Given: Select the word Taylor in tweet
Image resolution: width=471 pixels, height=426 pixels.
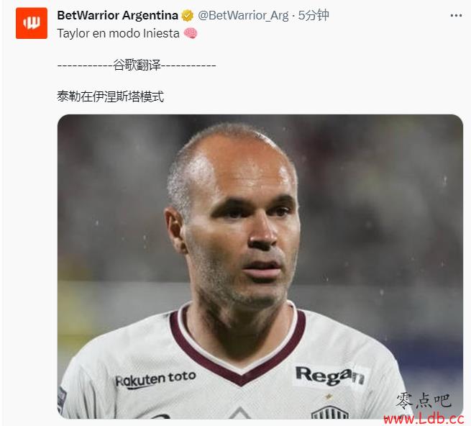Looking at the screenshot, I should 73,33.
